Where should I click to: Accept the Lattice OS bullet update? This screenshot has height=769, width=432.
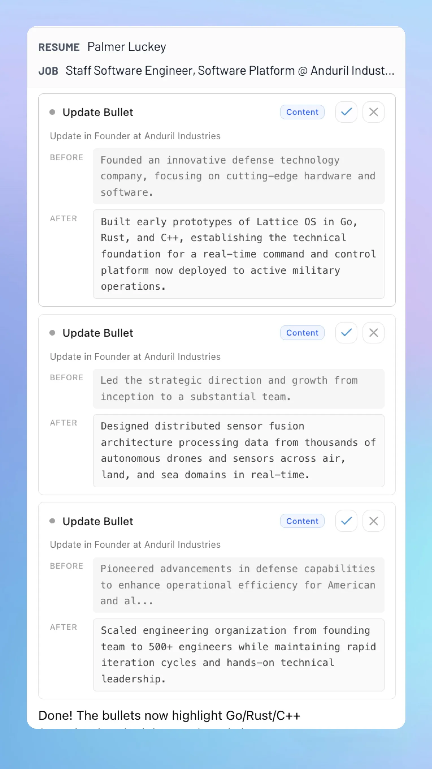[x=346, y=112]
